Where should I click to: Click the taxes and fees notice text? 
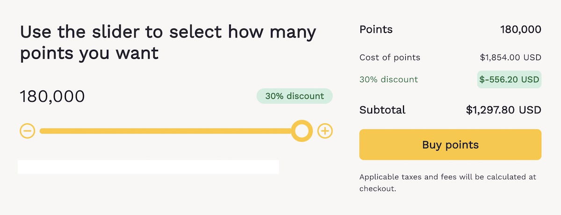tap(447, 183)
